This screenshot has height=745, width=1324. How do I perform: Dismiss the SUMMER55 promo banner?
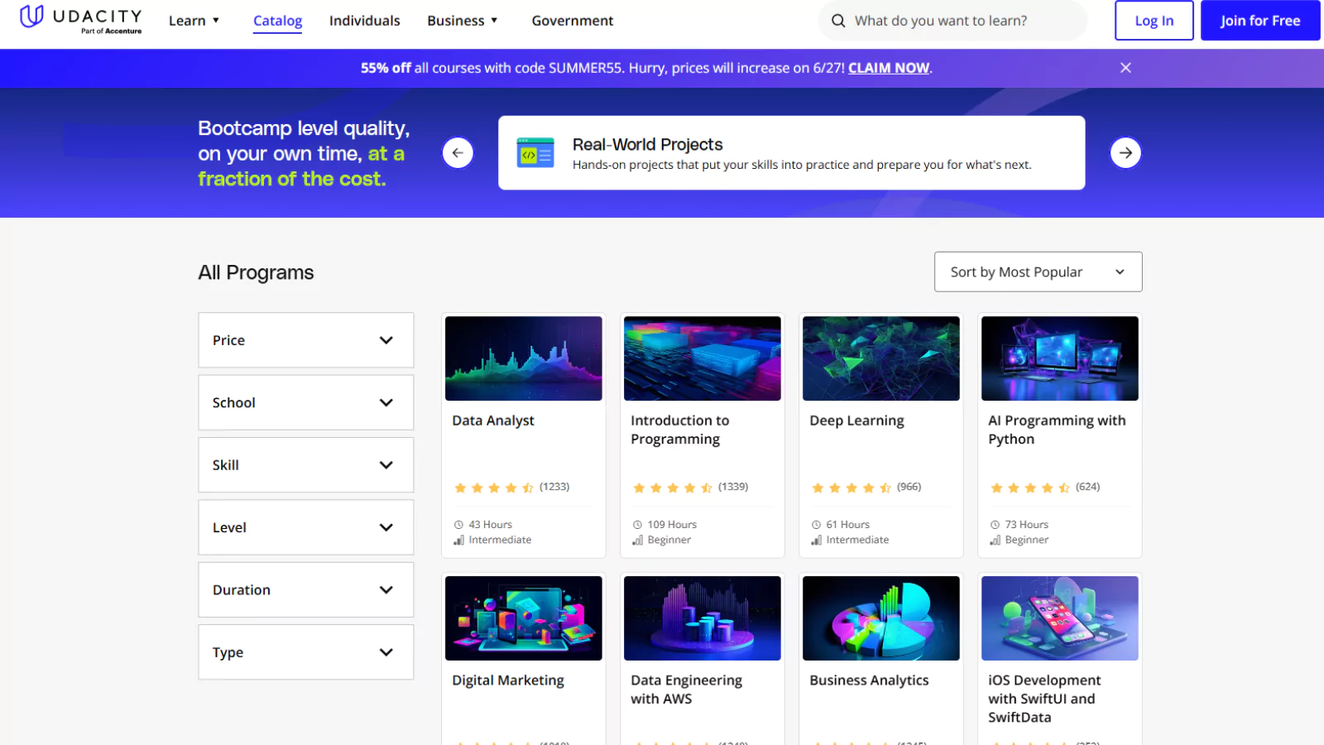click(x=1125, y=68)
